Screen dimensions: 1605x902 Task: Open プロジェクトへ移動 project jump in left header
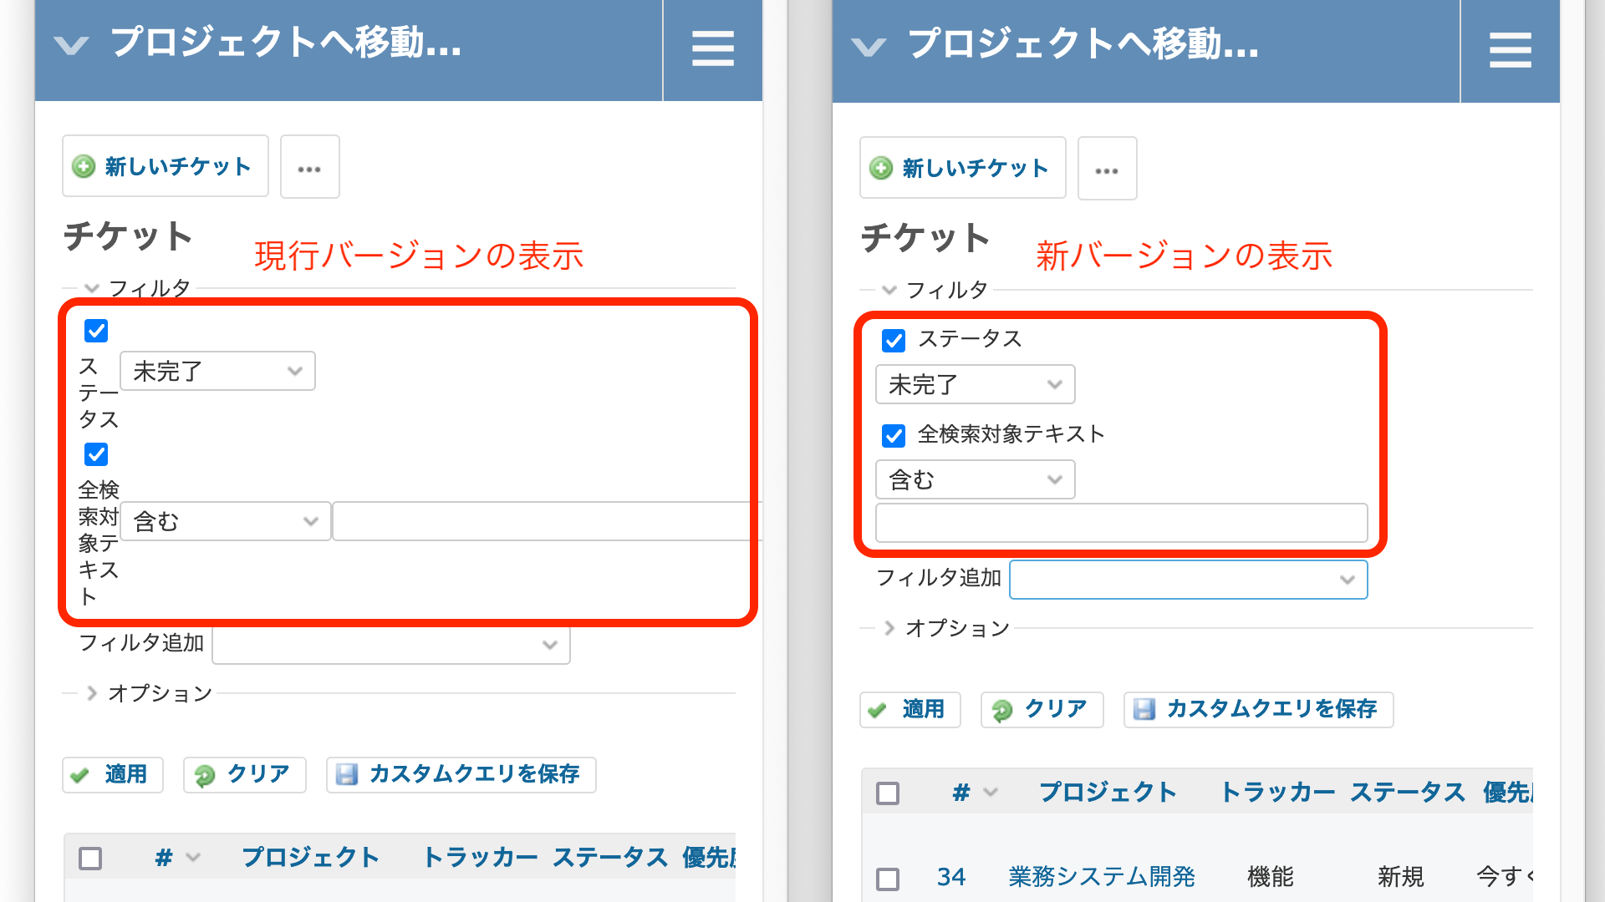point(284,43)
